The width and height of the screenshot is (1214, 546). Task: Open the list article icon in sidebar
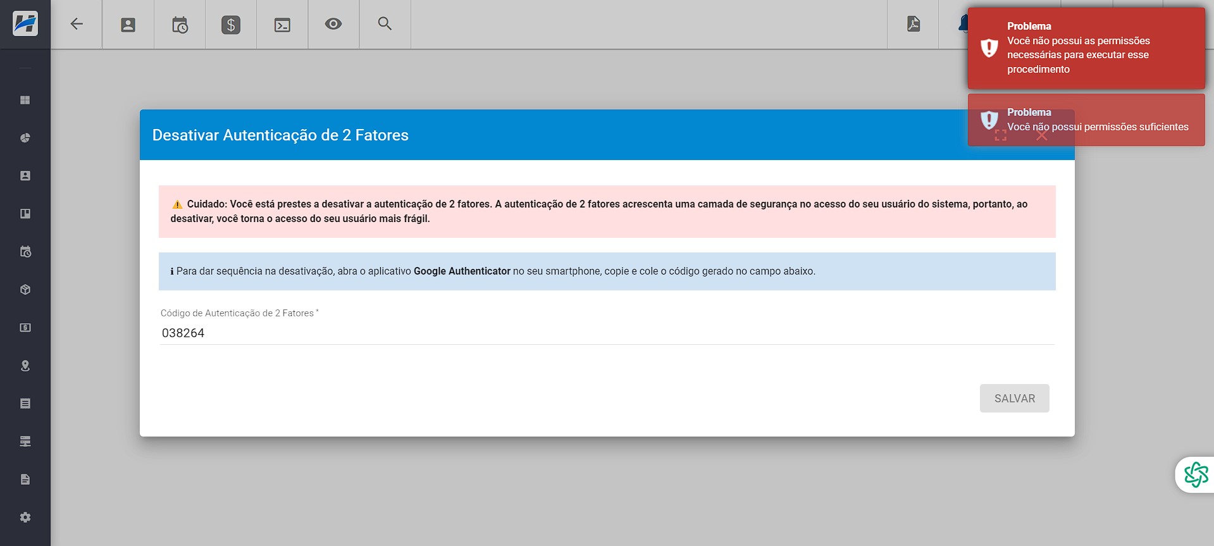pos(25,404)
